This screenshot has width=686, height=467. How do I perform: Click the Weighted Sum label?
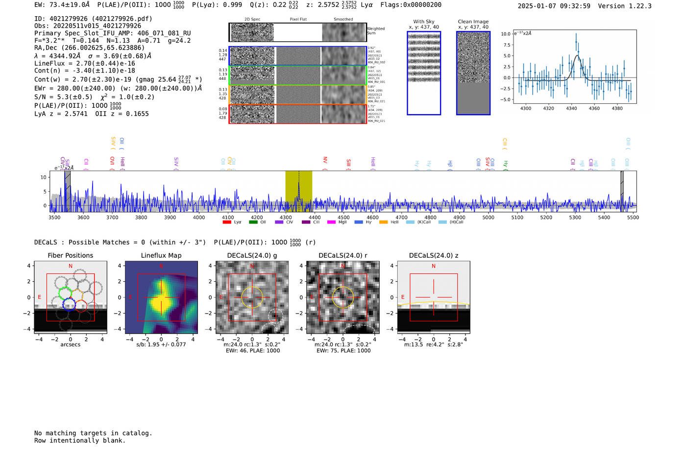tap(376, 31)
